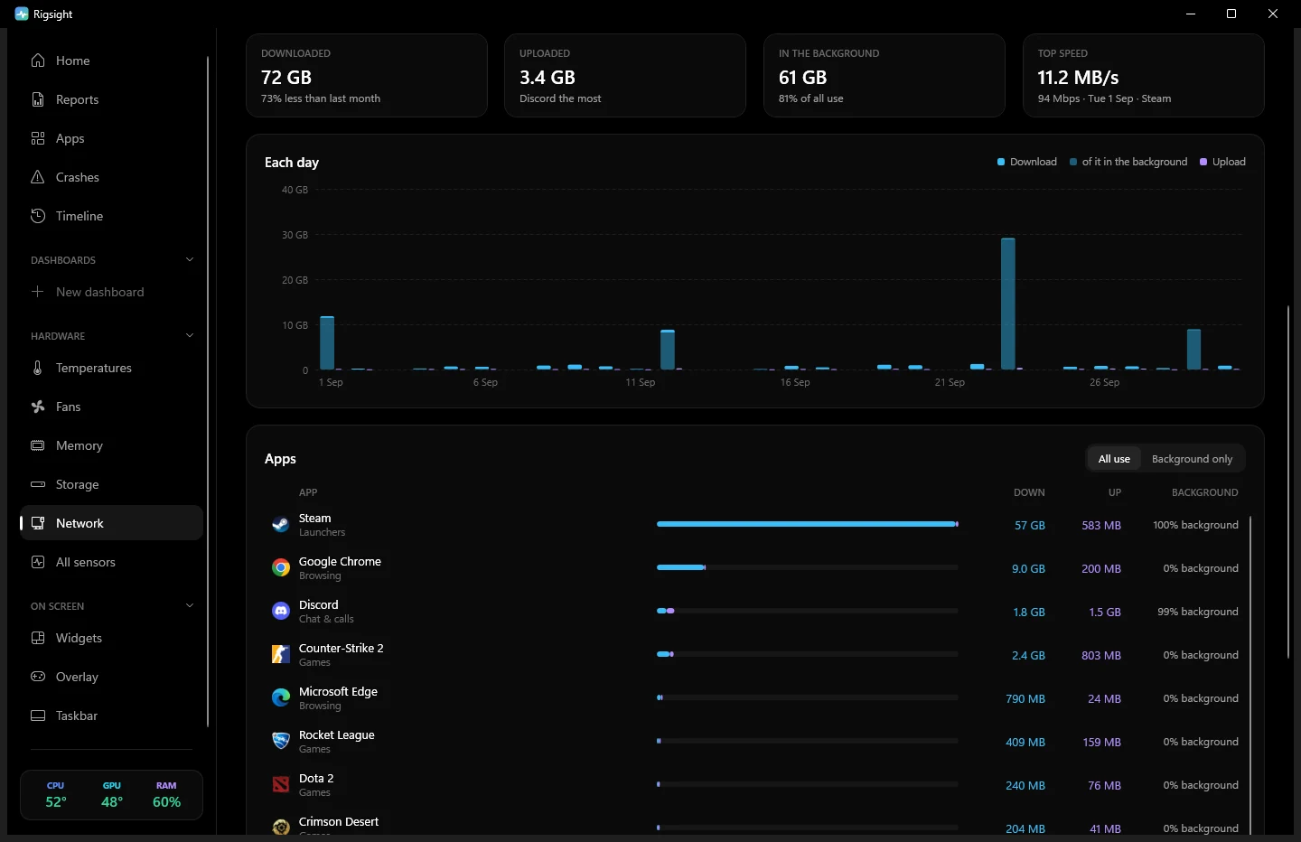Open All sensors via its icon
Screen dimensions: 1301x842
(x=38, y=562)
